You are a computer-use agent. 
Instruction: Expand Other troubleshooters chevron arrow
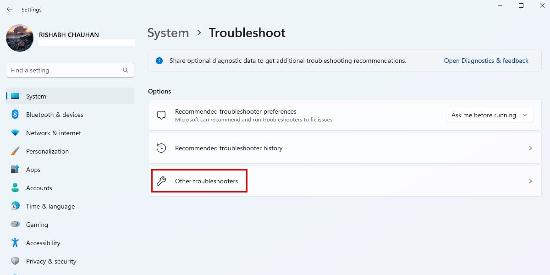[x=530, y=181]
